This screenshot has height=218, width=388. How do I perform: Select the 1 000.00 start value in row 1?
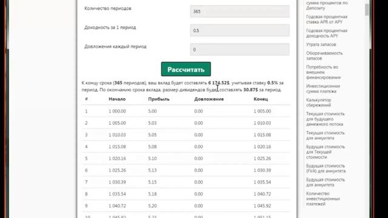pyautogui.click(x=117, y=111)
